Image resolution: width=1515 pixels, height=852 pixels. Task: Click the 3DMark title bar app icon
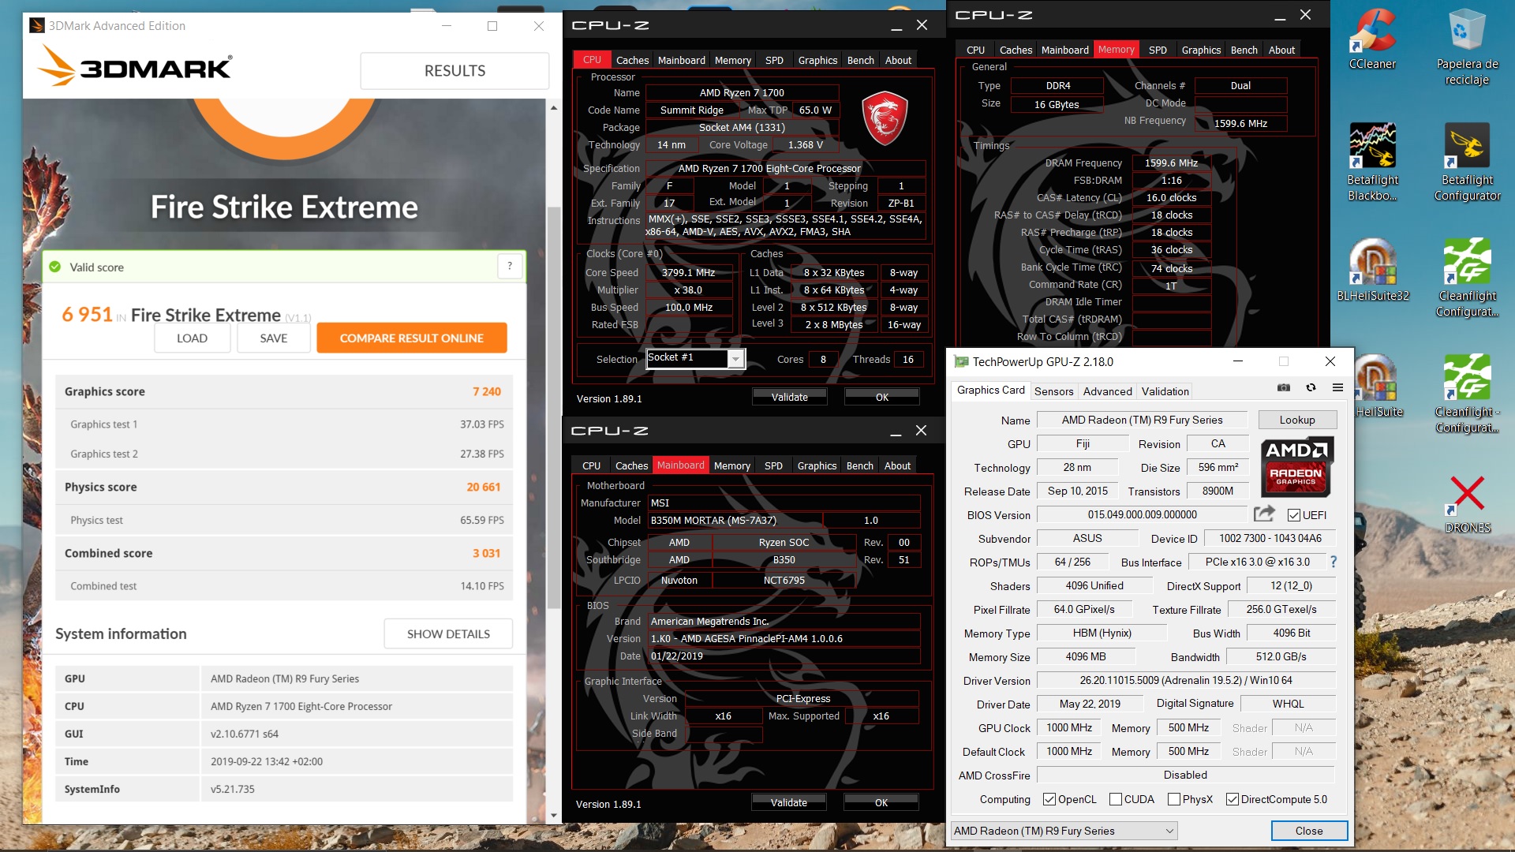tap(36, 25)
